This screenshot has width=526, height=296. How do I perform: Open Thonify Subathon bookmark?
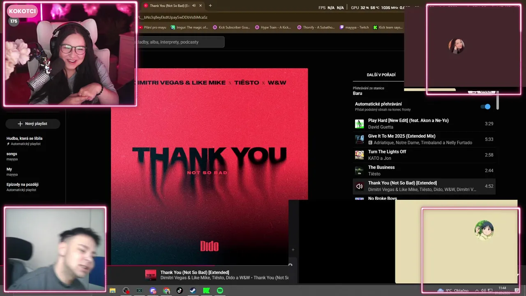point(316,28)
